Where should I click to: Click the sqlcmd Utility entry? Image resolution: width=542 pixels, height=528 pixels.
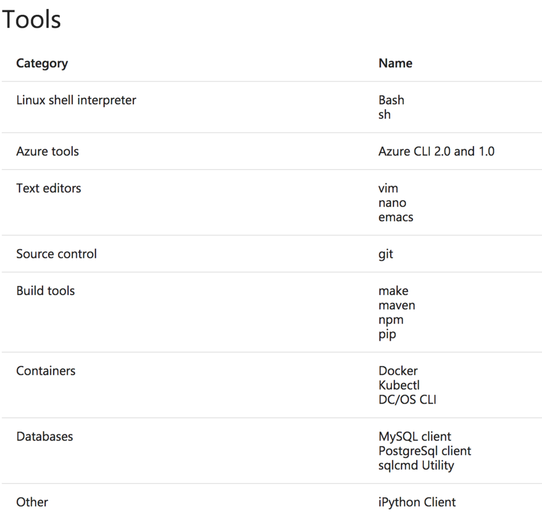416,466
